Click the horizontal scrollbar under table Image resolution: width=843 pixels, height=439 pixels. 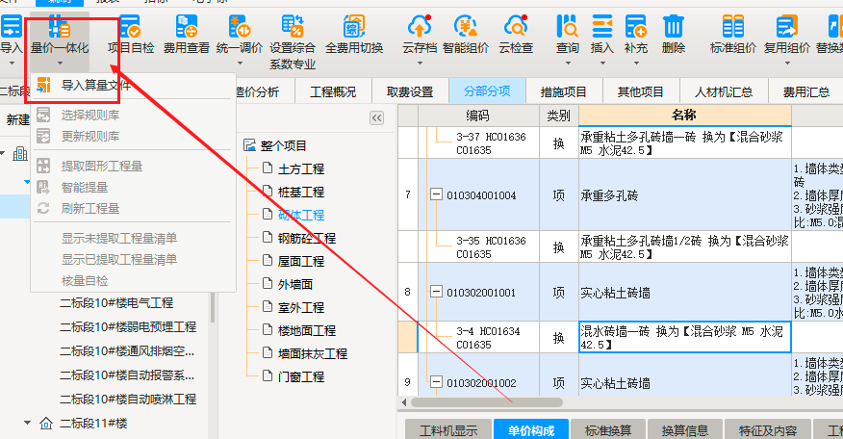(x=487, y=402)
